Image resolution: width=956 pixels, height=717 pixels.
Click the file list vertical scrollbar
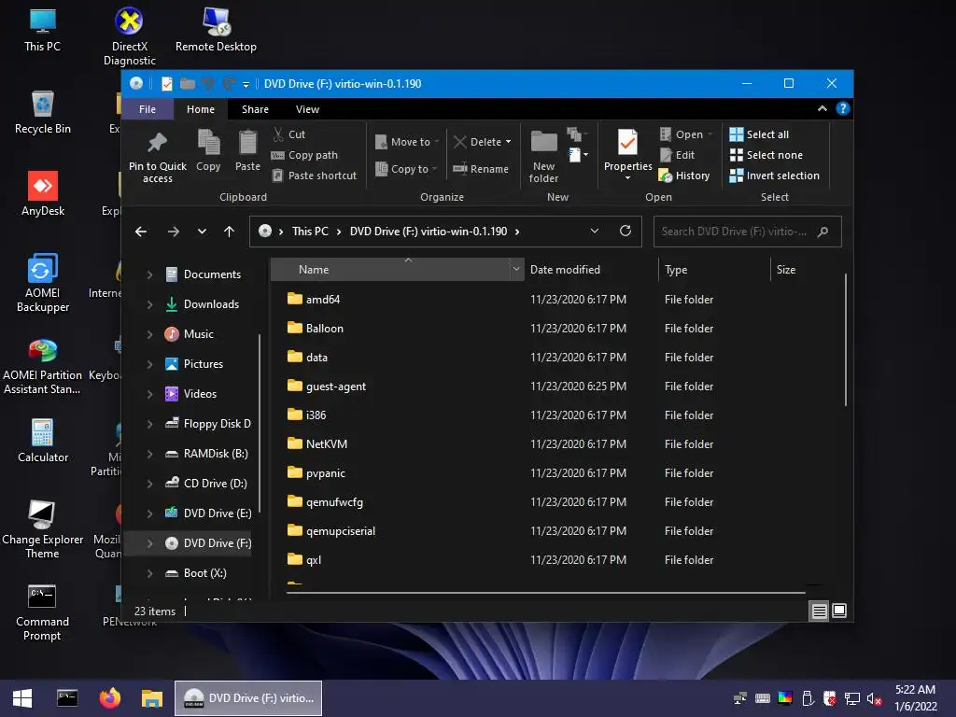(x=846, y=340)
